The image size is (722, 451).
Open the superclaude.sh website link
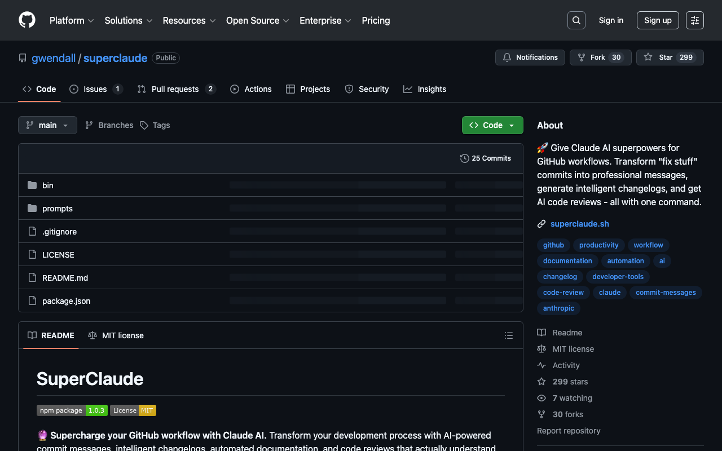click(x=579, y=224)
